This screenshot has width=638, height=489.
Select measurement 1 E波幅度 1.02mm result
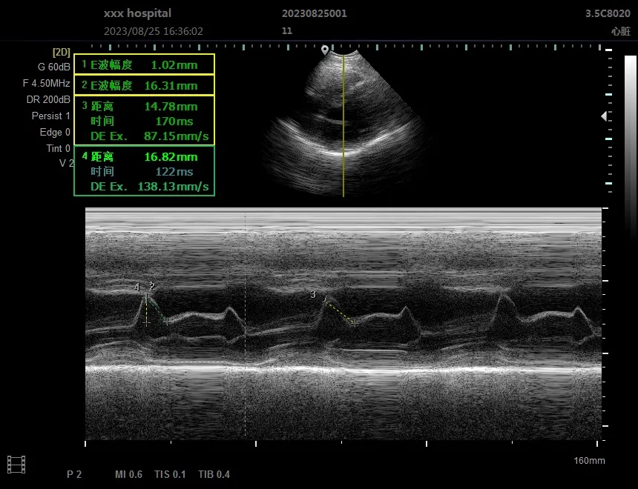pos(144,64)
